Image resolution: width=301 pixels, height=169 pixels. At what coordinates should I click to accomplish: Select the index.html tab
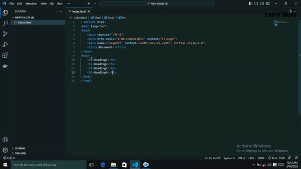tap(79, 11)
